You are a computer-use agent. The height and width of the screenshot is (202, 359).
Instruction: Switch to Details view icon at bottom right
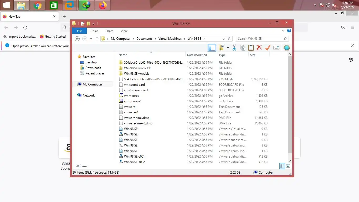tap(282, 166)
